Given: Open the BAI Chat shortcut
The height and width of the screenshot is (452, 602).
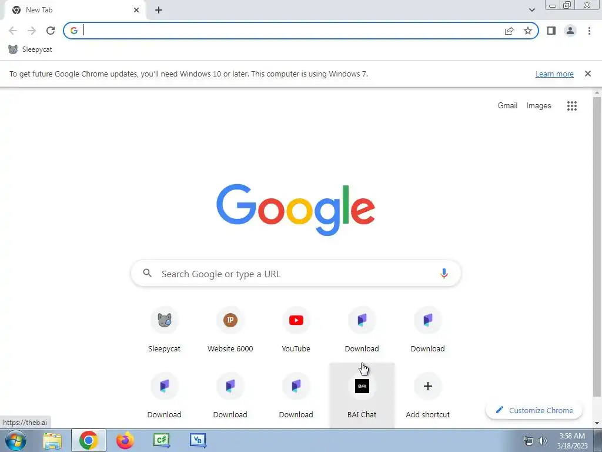Looking at the screenshot, I should 362,395.
